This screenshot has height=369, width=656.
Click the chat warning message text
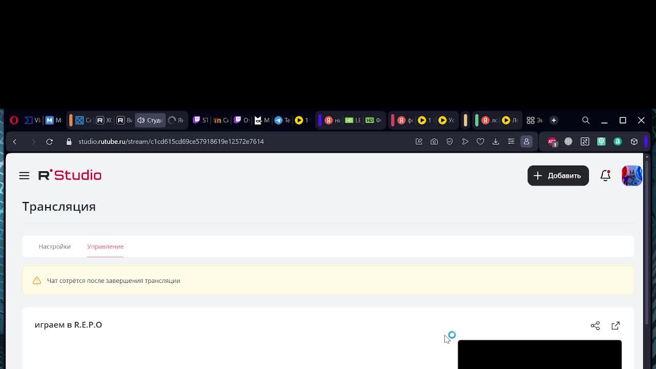click(114, 281)
